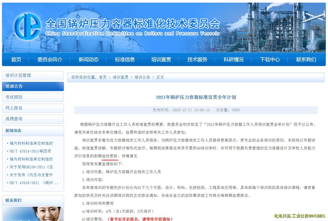Open the first news link 境内材料制造单位制造的
The height and width of the screenshot is (221, 328).
[31, 143]
